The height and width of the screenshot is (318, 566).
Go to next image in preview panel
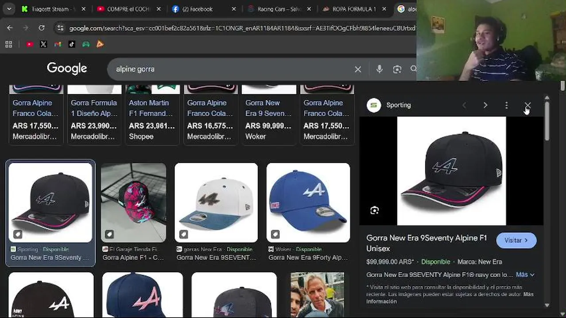click(485, 105)
